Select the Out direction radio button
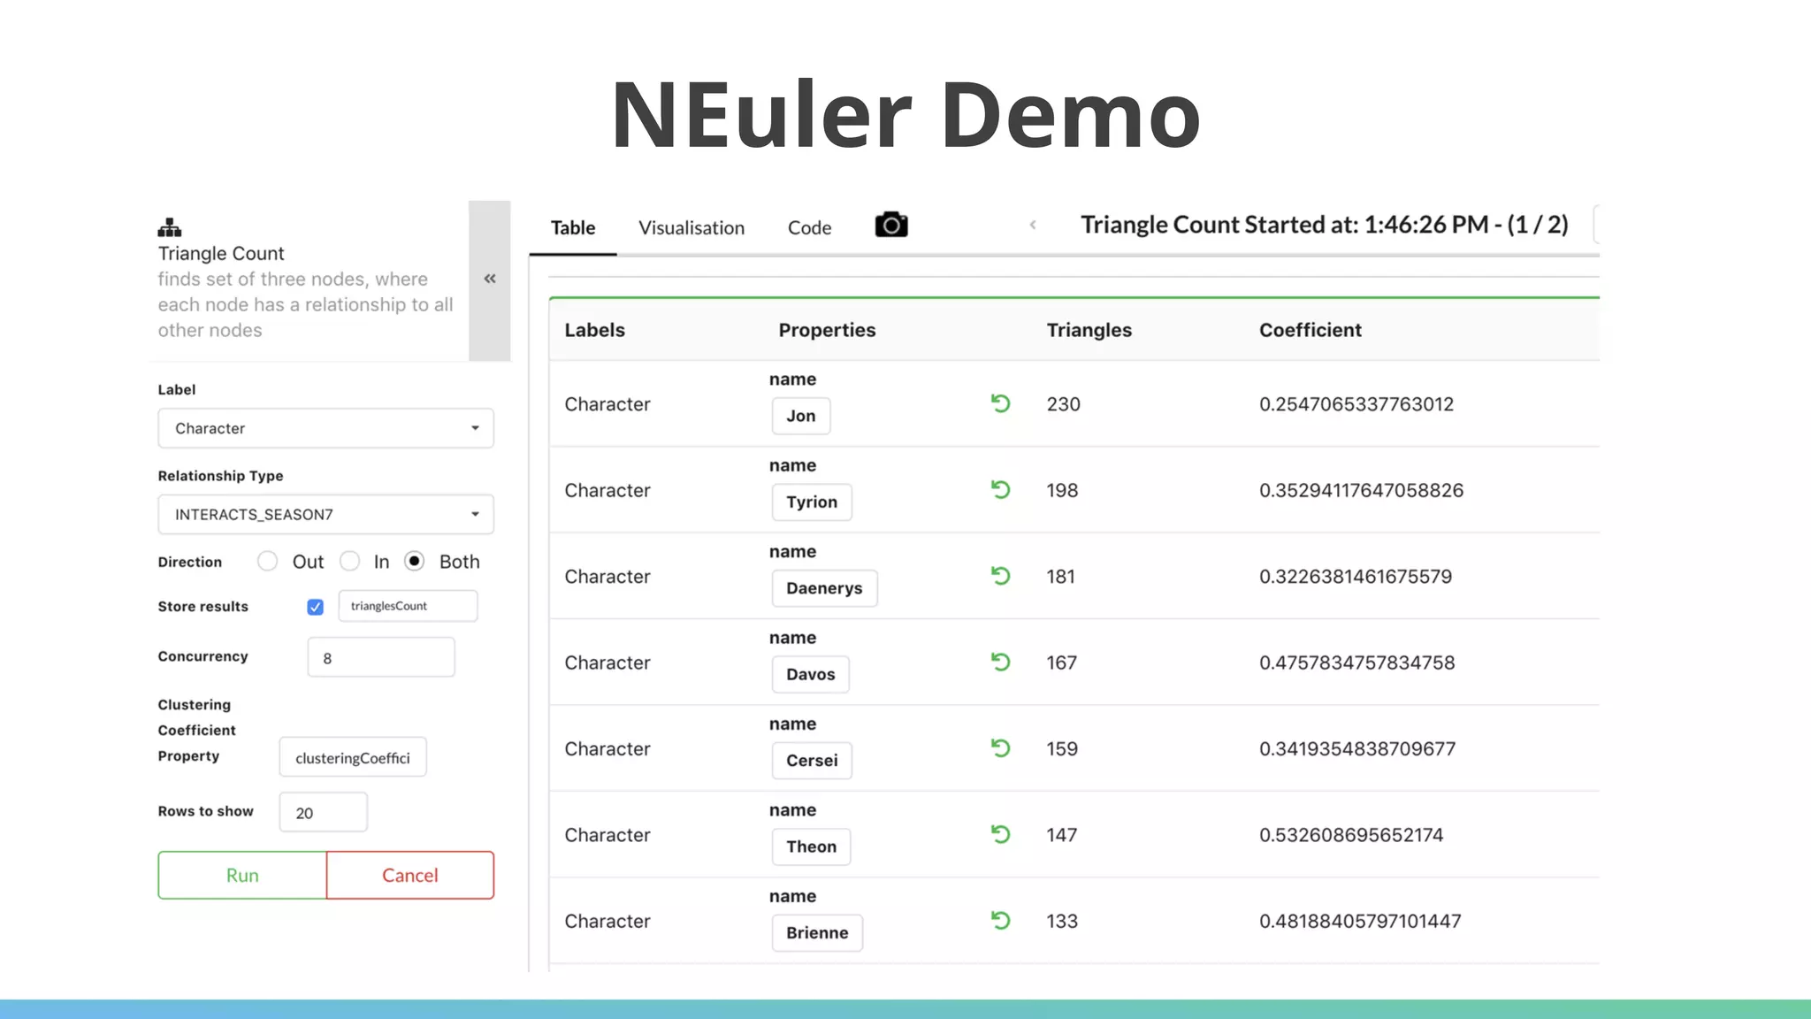The height and width of the screenshot is (1019, 1811). 268,562
